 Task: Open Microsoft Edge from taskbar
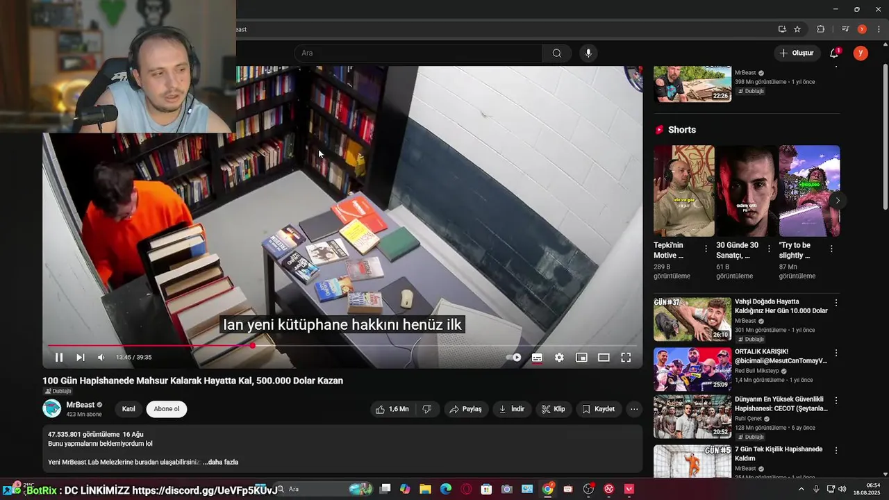445,489
